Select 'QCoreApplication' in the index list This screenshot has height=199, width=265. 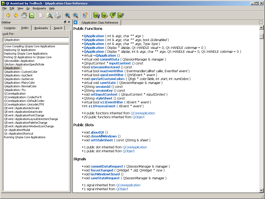click(x=15, y=94)
